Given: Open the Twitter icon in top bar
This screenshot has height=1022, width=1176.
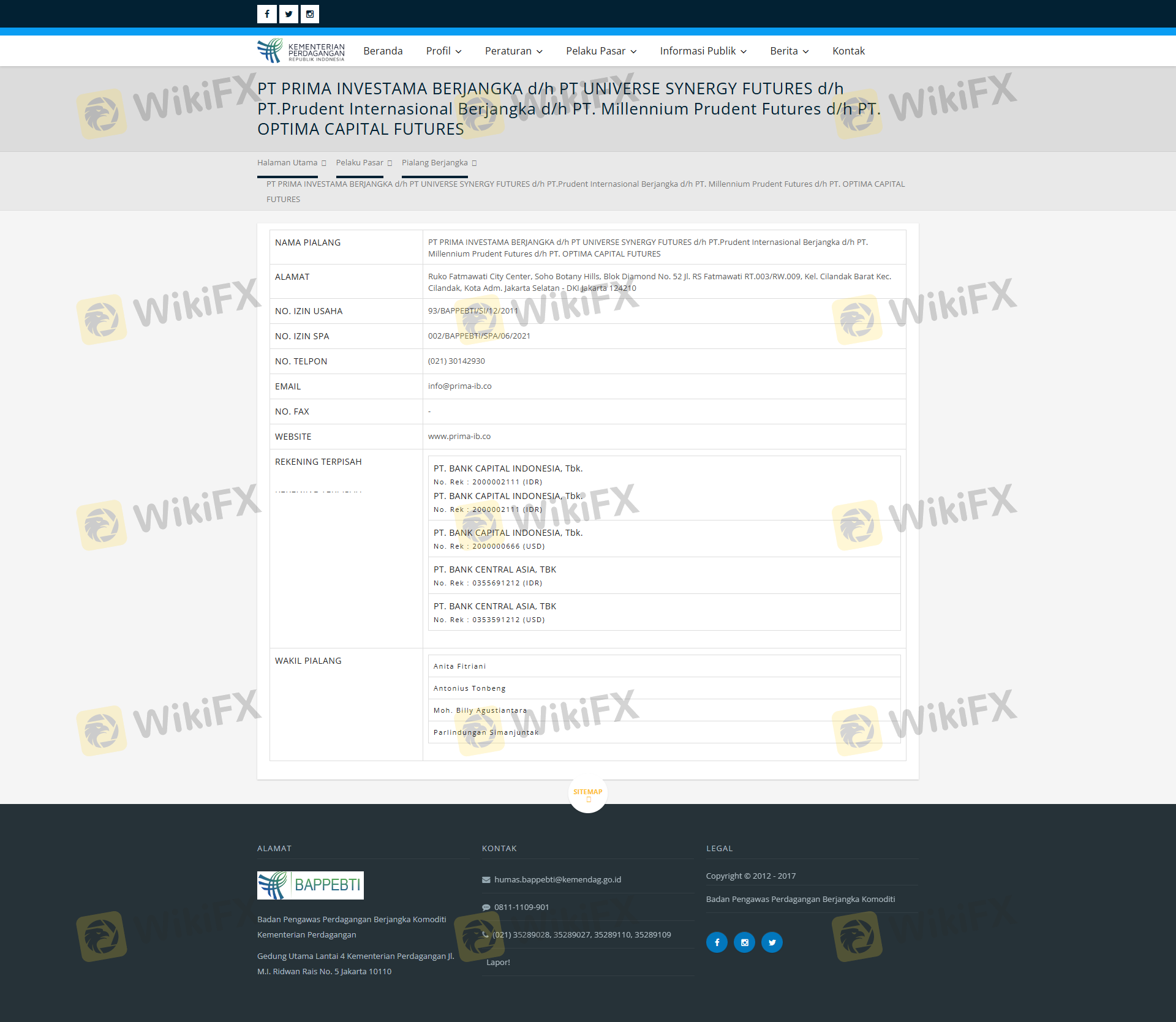Looking at the screenshot, I should pyautogui.click(x=288, y=14).
